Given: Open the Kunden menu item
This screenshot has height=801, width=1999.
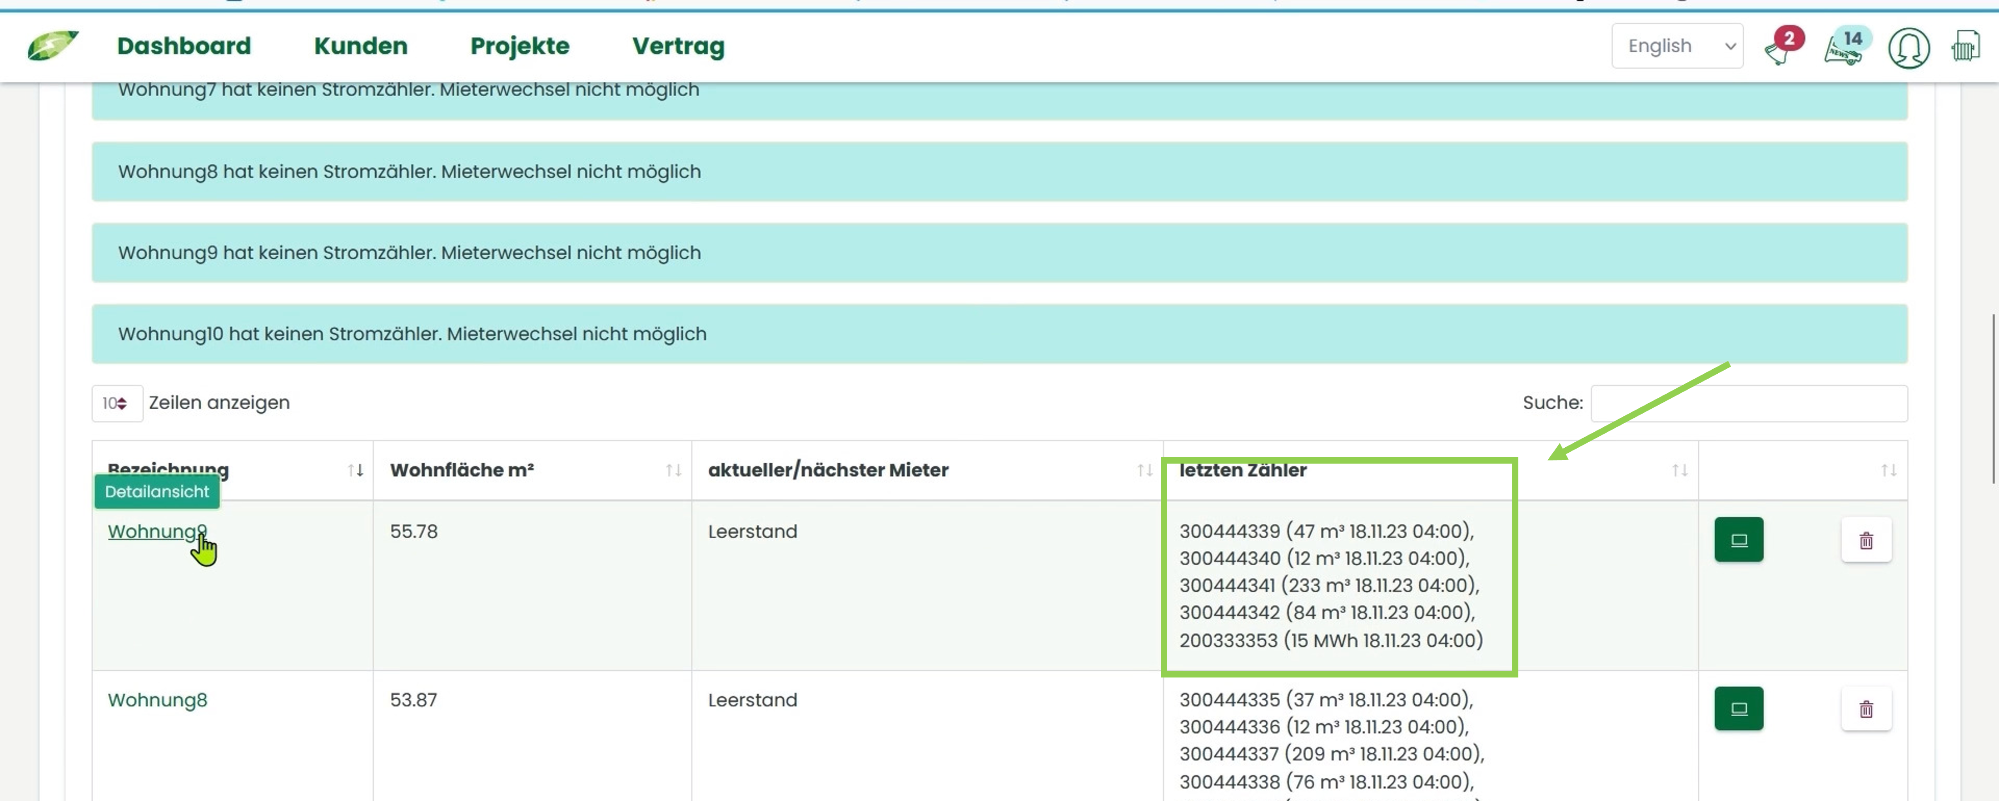Looking at the screenshot, I should [x=361, y=45].
